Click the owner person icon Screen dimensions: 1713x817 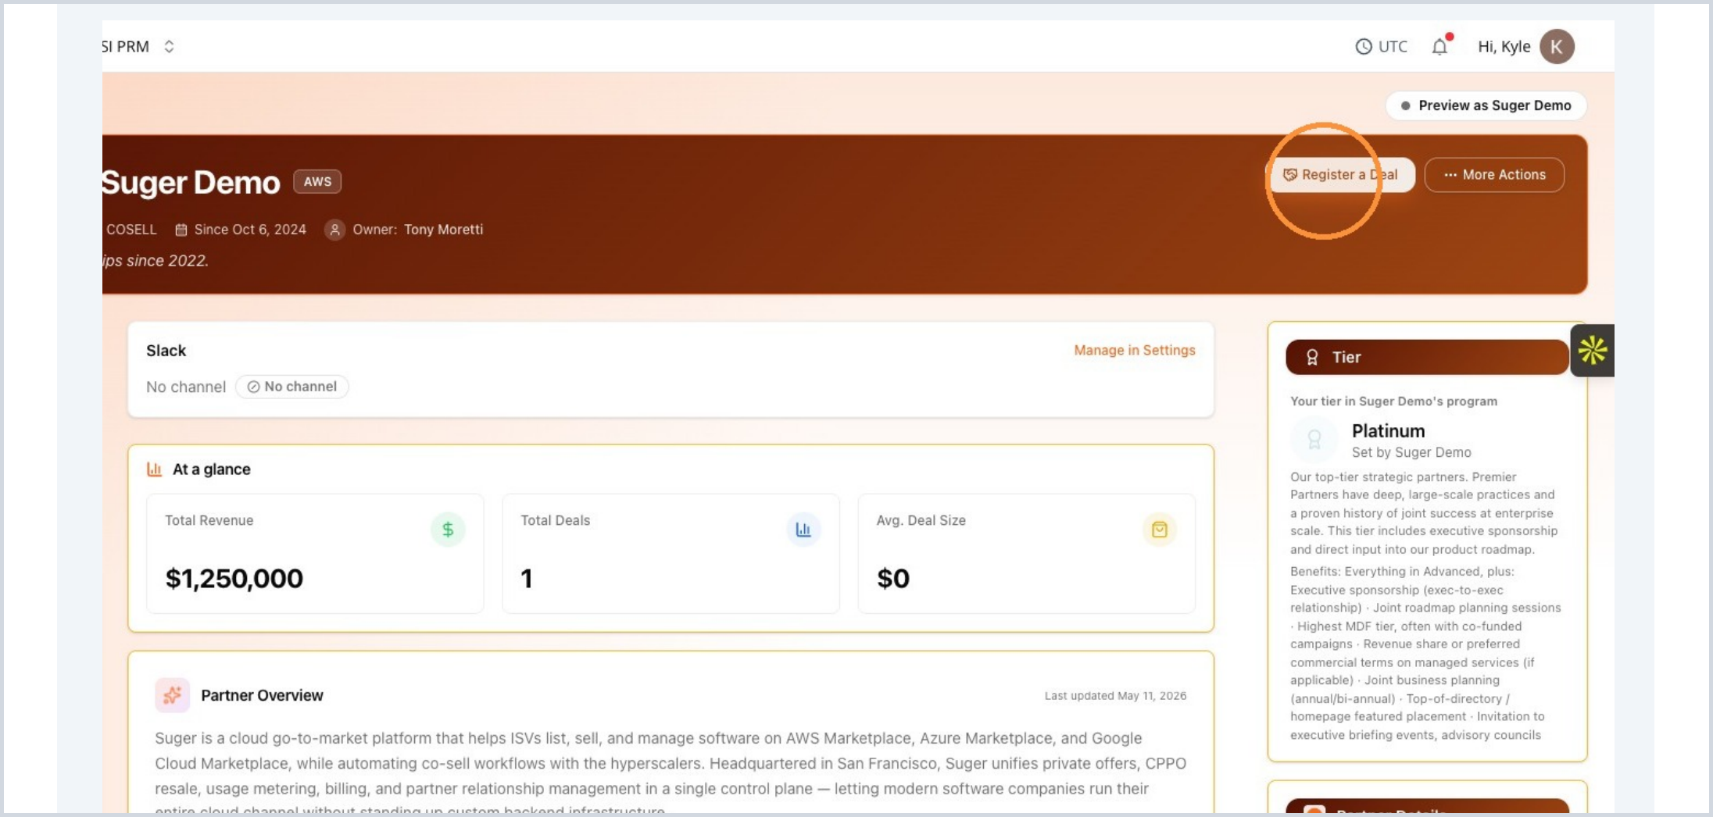point(334,230)
